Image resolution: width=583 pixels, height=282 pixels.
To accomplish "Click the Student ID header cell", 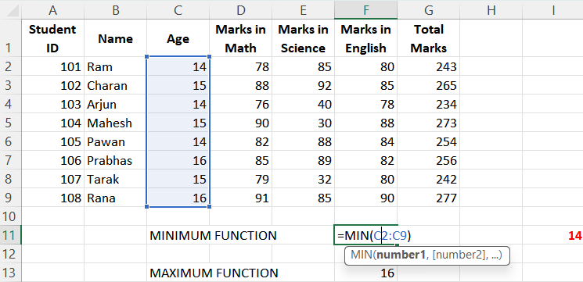I will coord(52,38).
